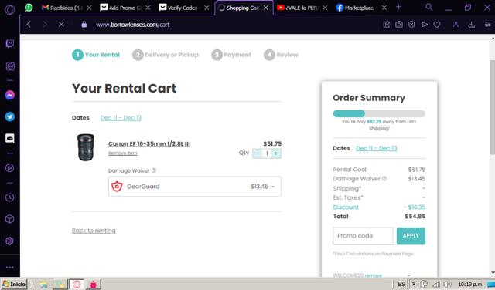Click the Payment step
495x290 pixels.
231,55
